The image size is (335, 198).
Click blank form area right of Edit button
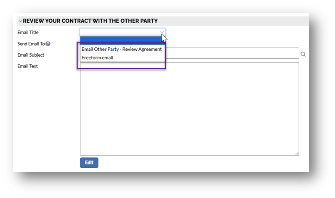[x=189, y=163]
